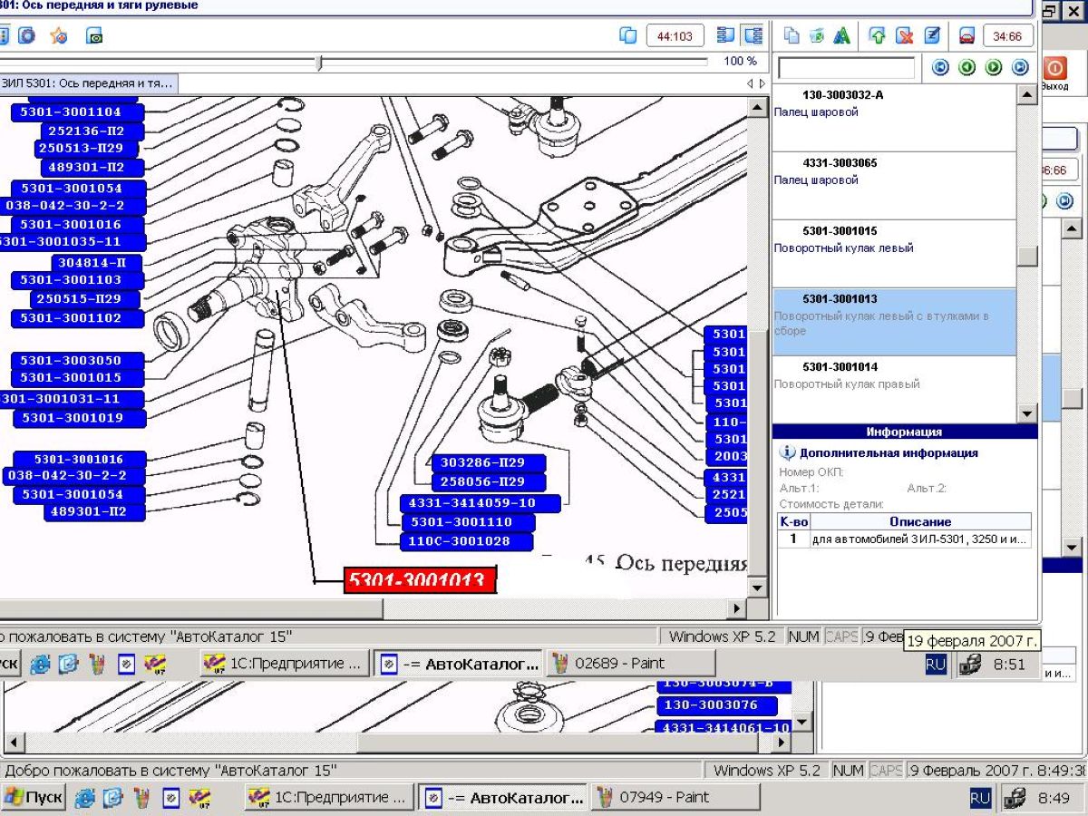
Task: Click the copy sheets icon in parts toolbar
Action: pyautogui.click(x=792, y=36)
